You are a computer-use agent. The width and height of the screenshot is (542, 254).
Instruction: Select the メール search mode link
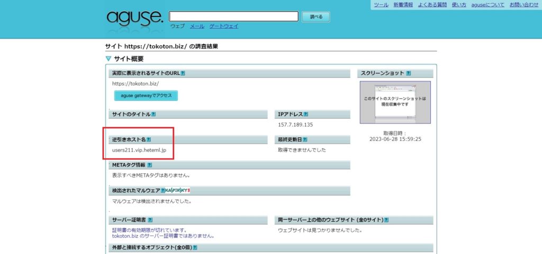point(197,26)
